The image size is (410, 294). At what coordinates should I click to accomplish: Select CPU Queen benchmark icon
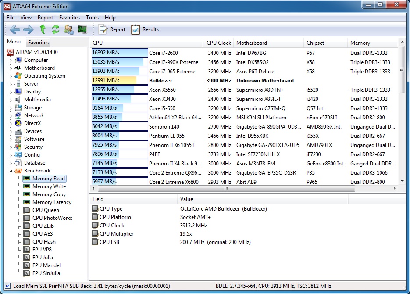[27, 210]
